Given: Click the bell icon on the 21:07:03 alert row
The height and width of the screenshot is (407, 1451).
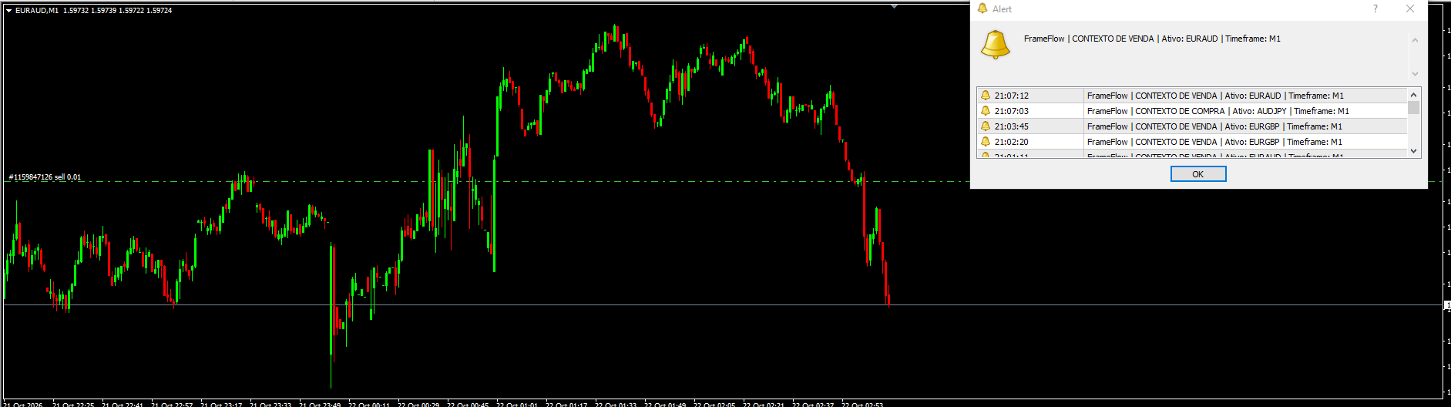Looking at the screenshot, I should point(985,111).
